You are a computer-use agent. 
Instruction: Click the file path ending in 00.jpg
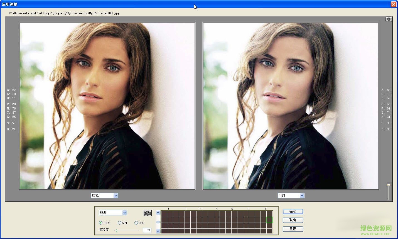(x=64, y=13)
